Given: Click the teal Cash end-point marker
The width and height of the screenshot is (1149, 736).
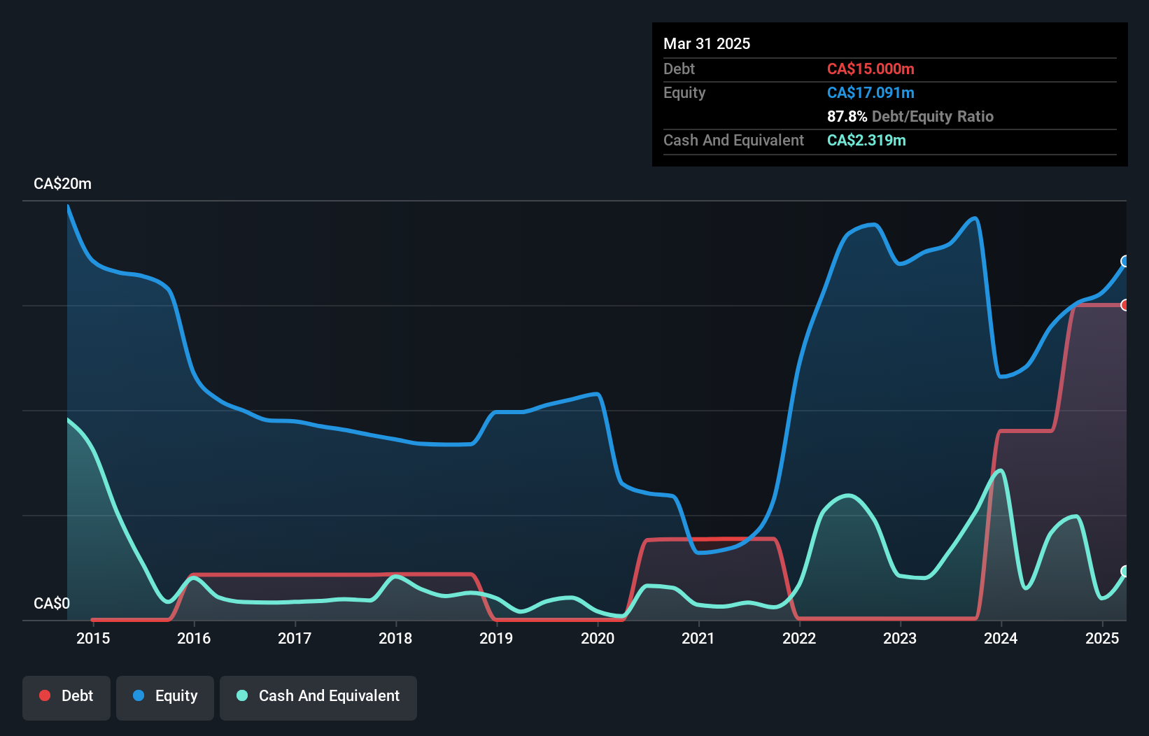Looking at the screenshot, I should pos(1125,571).
